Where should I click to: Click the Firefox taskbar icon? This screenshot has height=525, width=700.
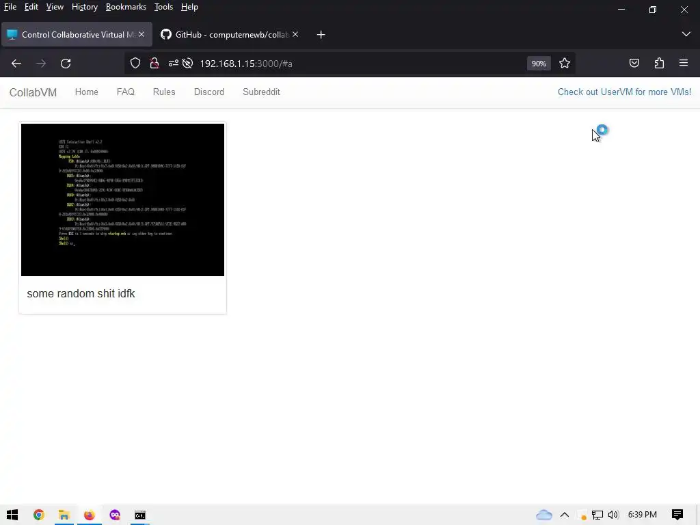(90, 515)
